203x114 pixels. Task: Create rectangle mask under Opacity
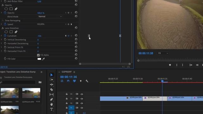tap(11, 9)
